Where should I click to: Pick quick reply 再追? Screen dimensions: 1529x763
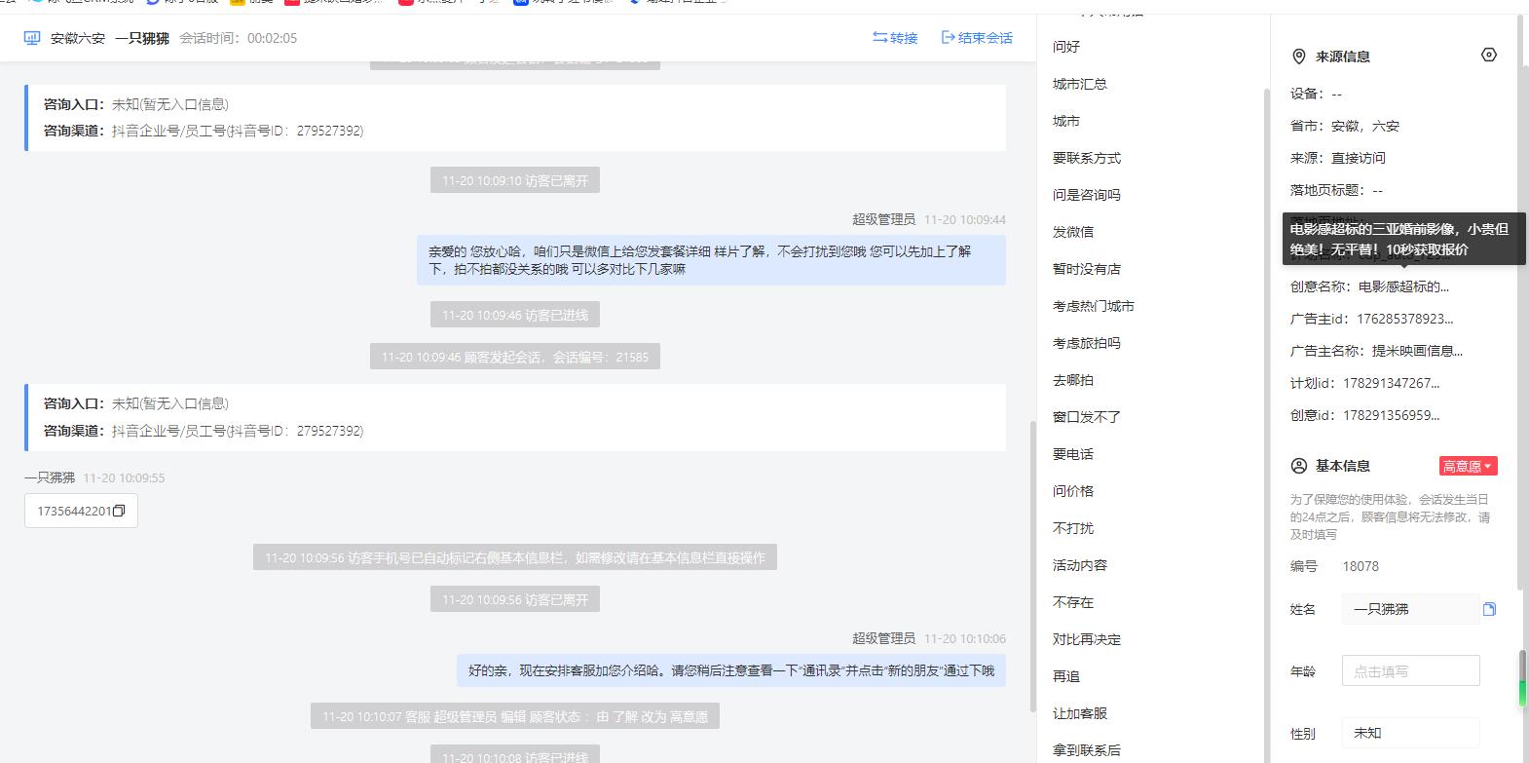[1066, 676]
